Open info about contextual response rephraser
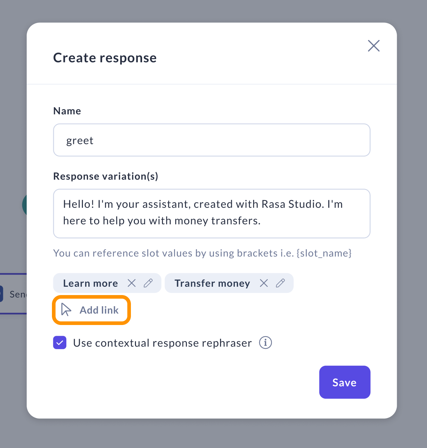Screen dimensions: 427x448 265,342
